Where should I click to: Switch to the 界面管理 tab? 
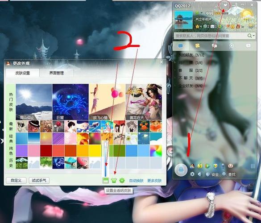pyautogui.click(x=57, y=73)
